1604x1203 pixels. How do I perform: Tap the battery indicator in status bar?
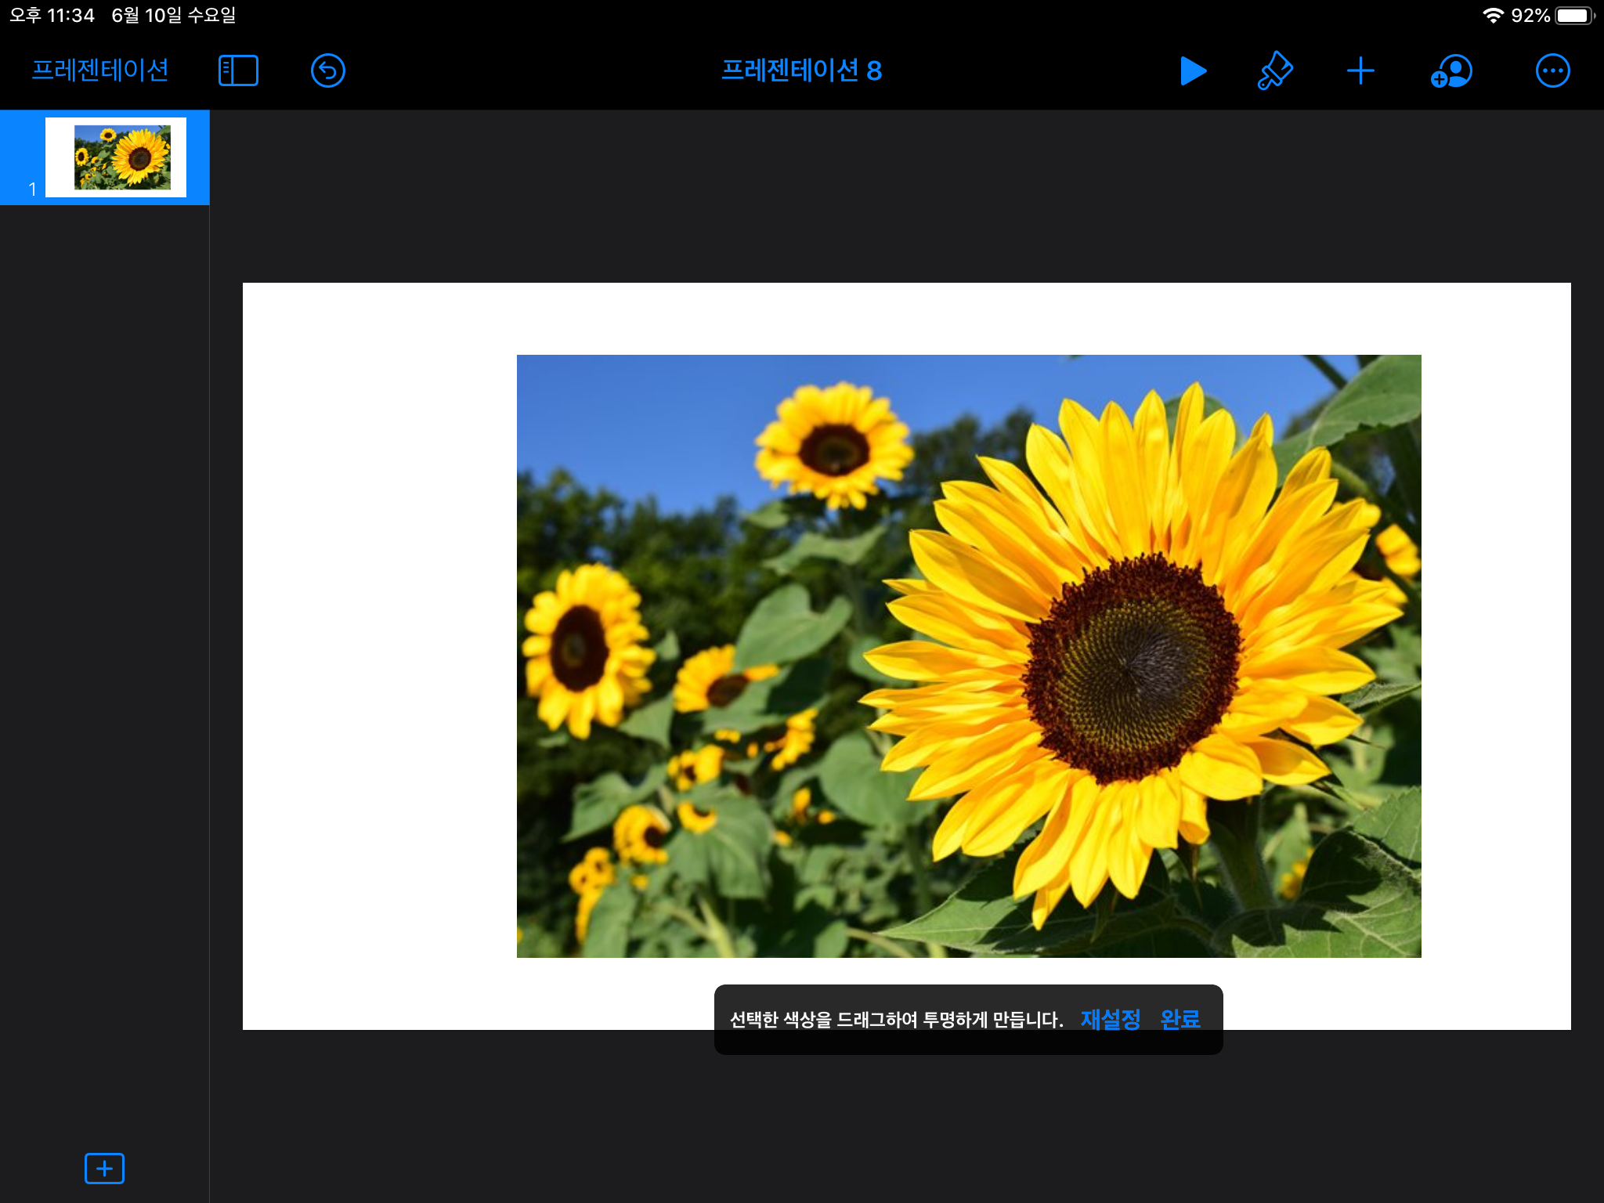pos(1573,16)
